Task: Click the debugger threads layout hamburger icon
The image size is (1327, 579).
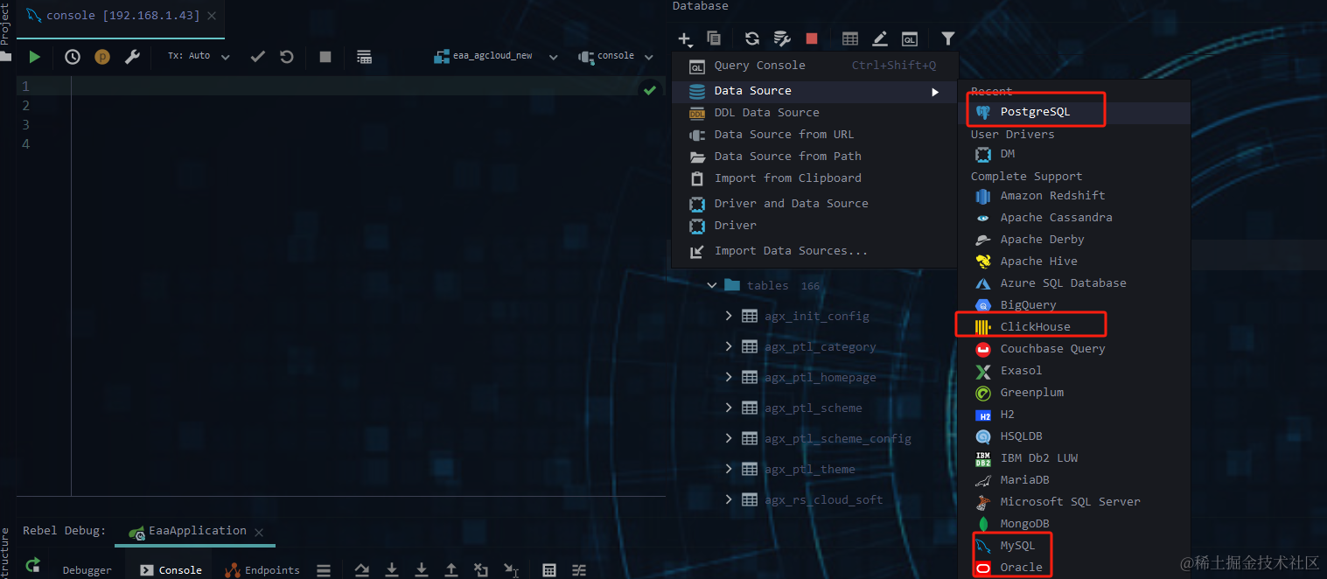Action: [x=324, y=570]
